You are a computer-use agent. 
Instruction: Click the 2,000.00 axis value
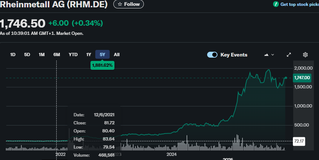(x=303, y=68)
